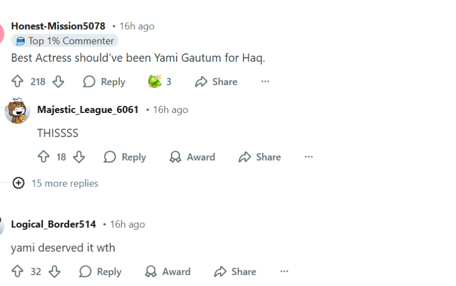This screenshot has height=286, width=456.
Task: Open more options for the top comment
Action: [x=265, y=82]
